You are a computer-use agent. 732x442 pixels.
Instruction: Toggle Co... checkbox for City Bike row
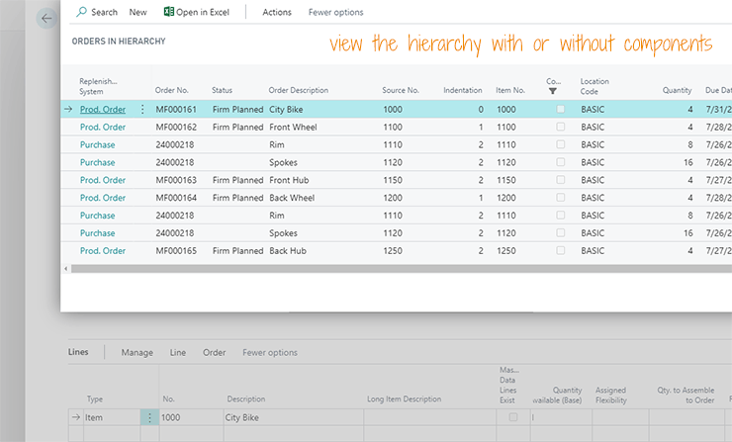pos(560,109)
